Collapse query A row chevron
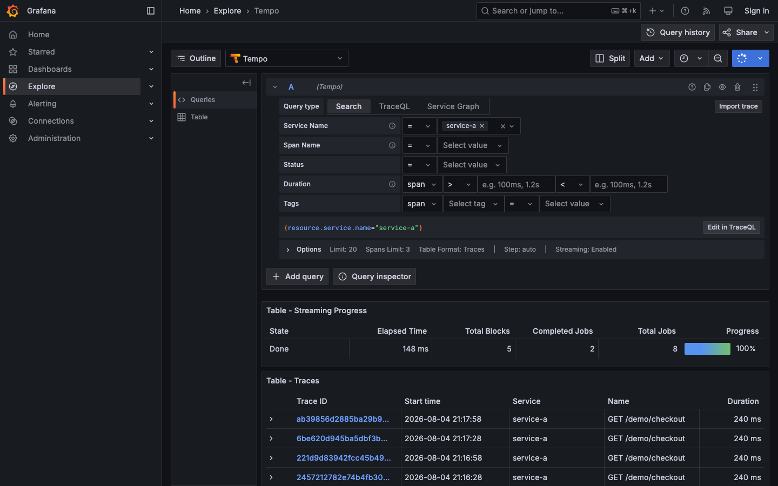This screenshot has width=778, height=486. [275, 87]
